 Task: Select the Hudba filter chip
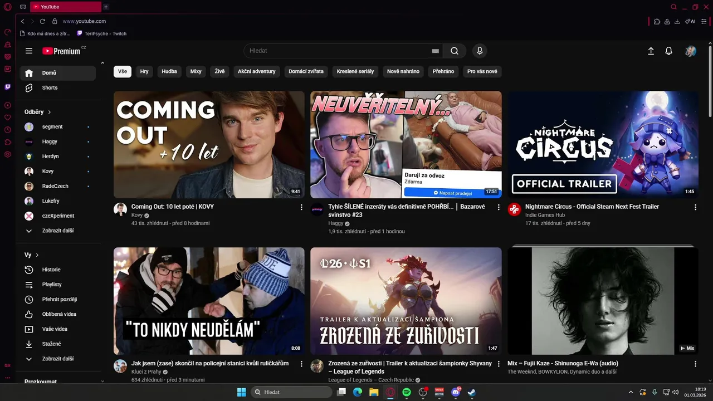click(x=169, y=71)
